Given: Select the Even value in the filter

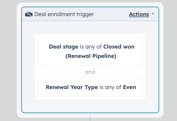Looking at the screenshot, I should [129, 87].
